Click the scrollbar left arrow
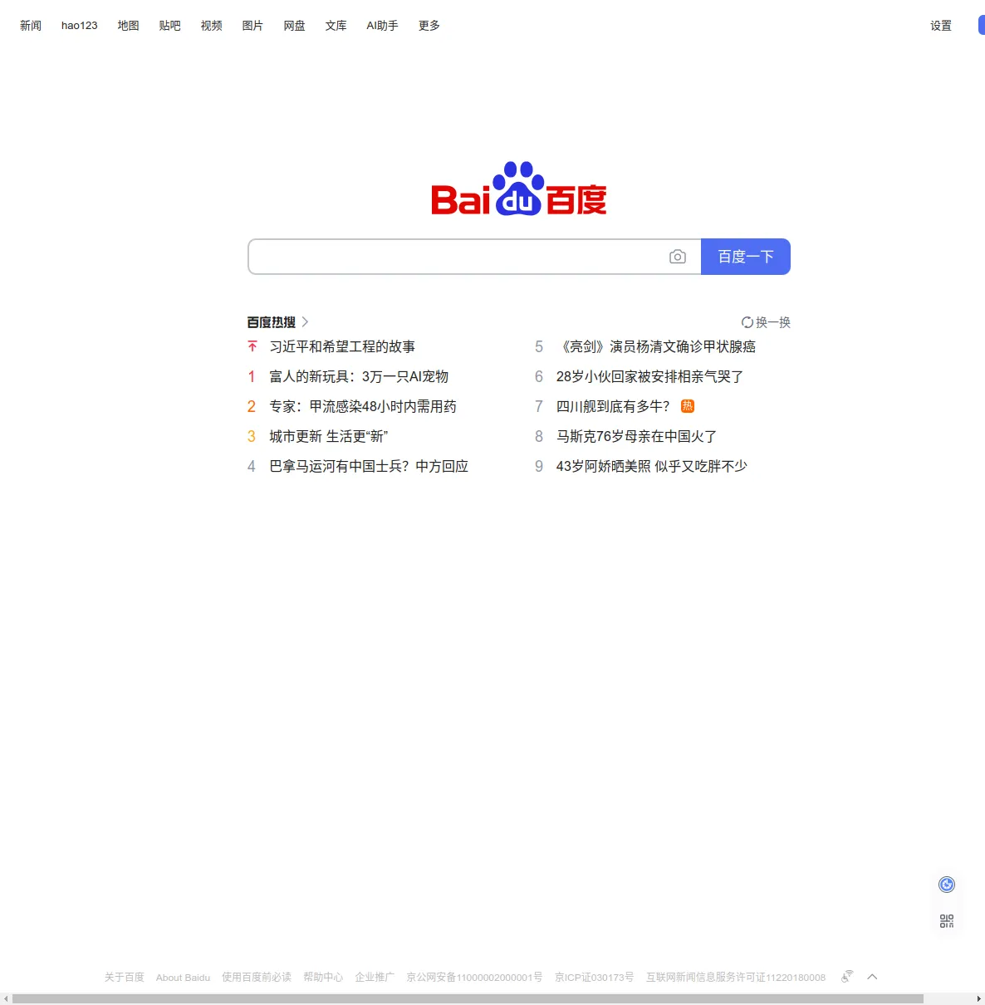985x1005 pixels. pos(5,998)
